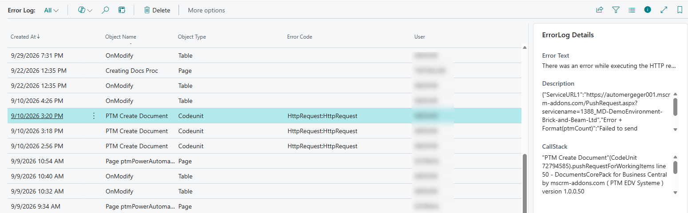688x213 pixels.
Task: Click 9/10/2026 3:18 PM cell
Action: tap(37, 131)
